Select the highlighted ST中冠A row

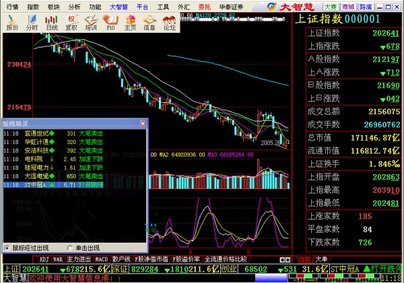[53, 185]
